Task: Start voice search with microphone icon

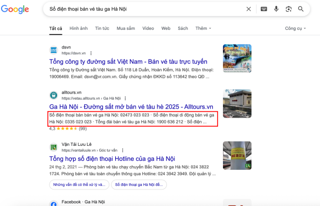Action: pos(276,9)
